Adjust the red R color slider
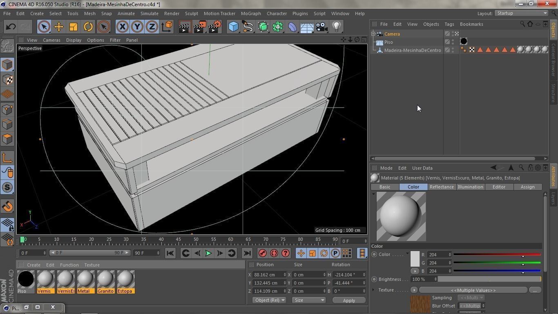The image size is (558, 314). pyautogui.click(x=497, y=255)
